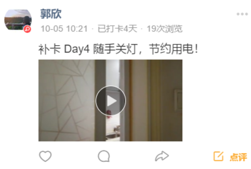The image size is (251, 169).
Task: Click the word Day4 in the caption
Action: point(77,49)
